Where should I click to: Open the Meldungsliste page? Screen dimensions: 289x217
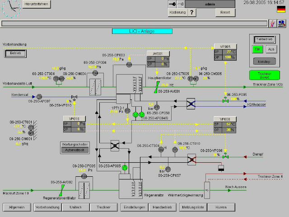pyautogui.click(x=193, y=207)
